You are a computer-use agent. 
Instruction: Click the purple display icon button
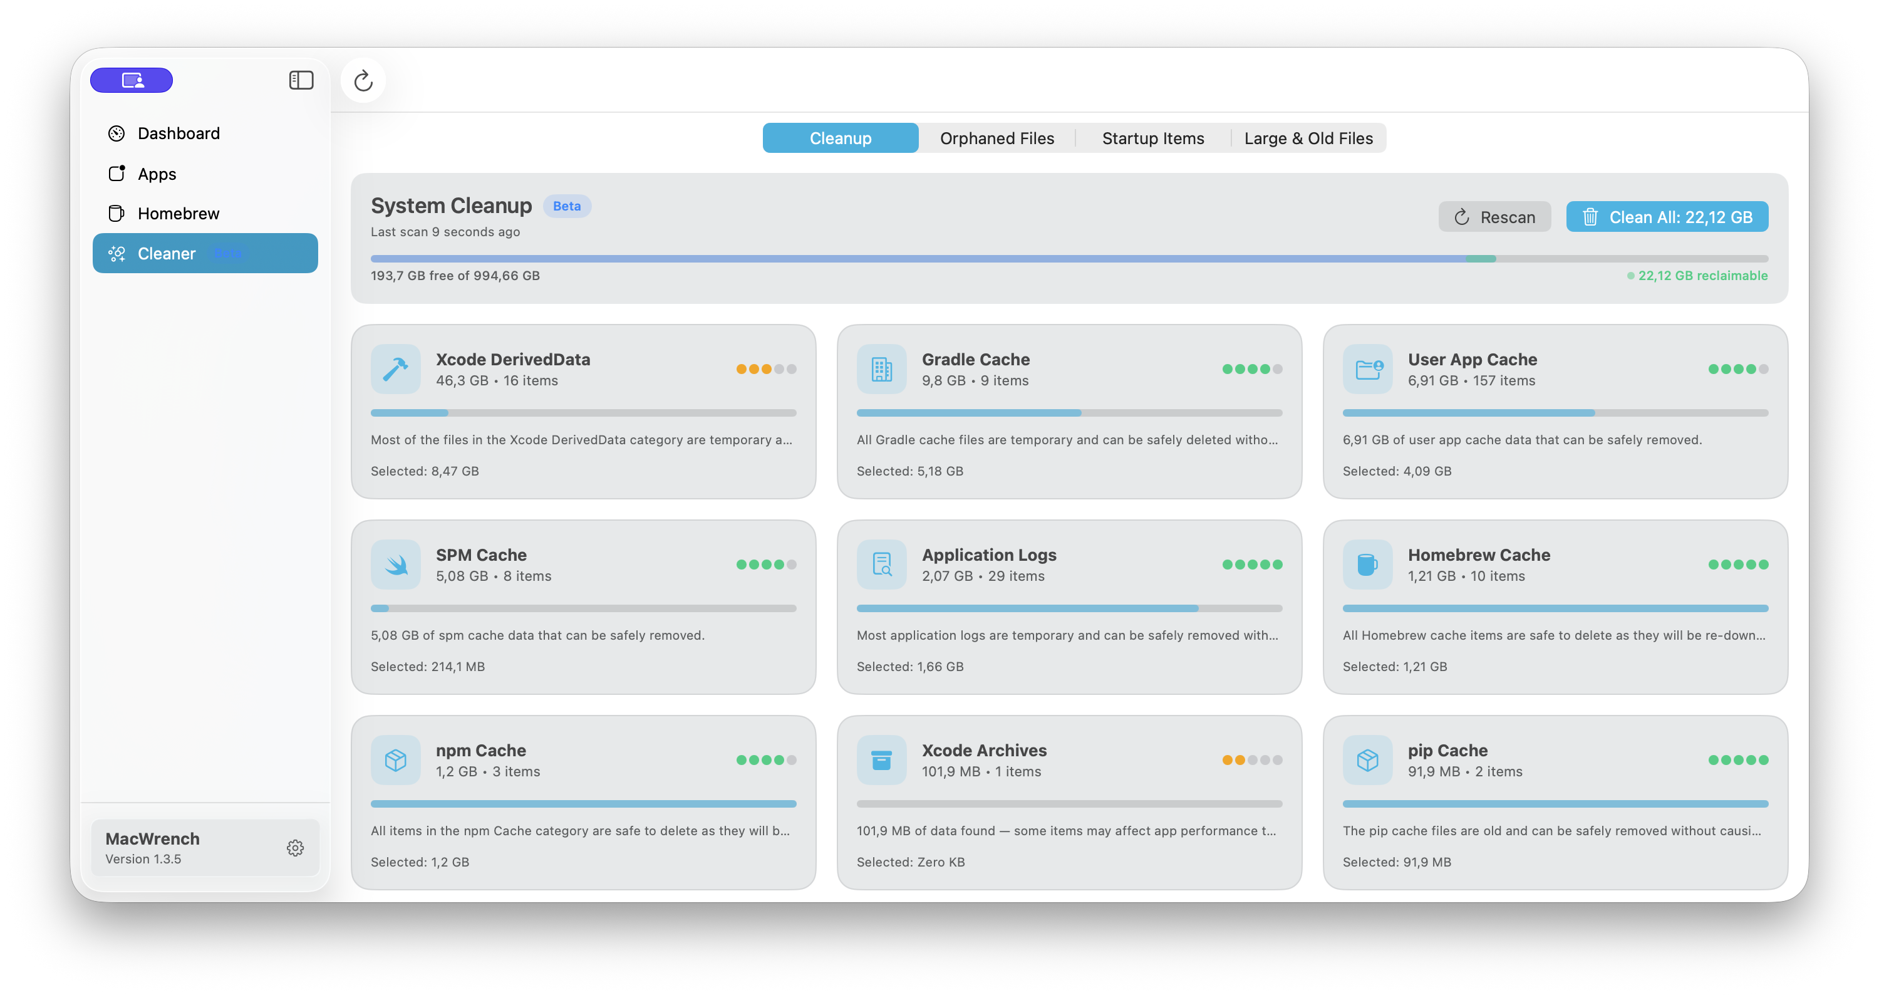click(x=132, y=80)
